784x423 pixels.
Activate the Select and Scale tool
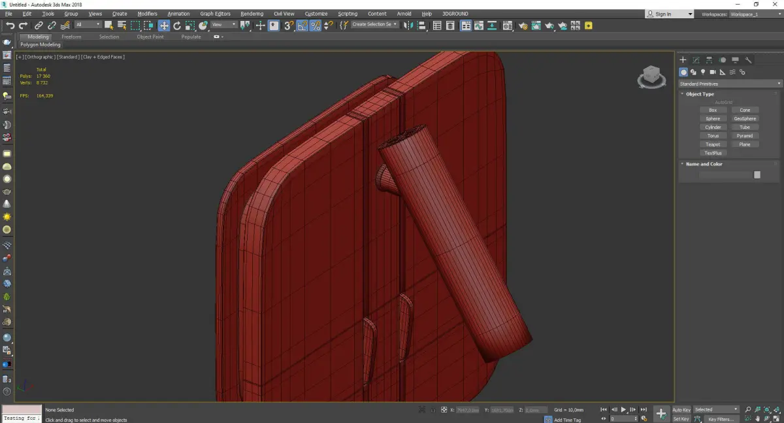(x=190, y=25)
